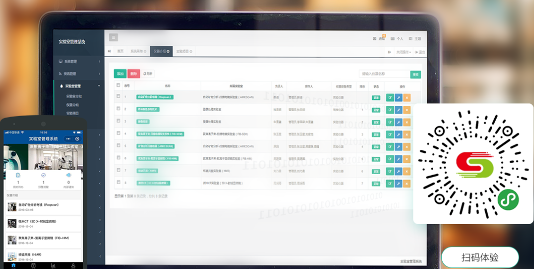534x269 pixels.
Task: Switch to the 实验项目 tab
Action: [184, 51]
